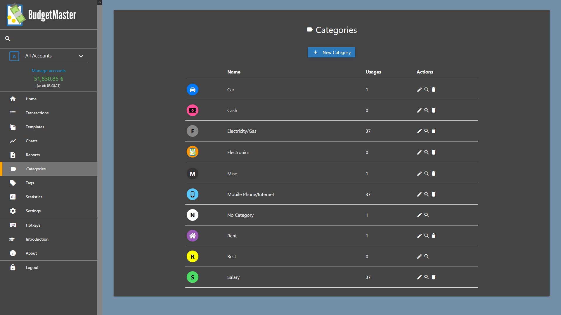This screenshot has height=315, width=561.
Task: Click the orange Electronics category icon
Action: (193, 152)
